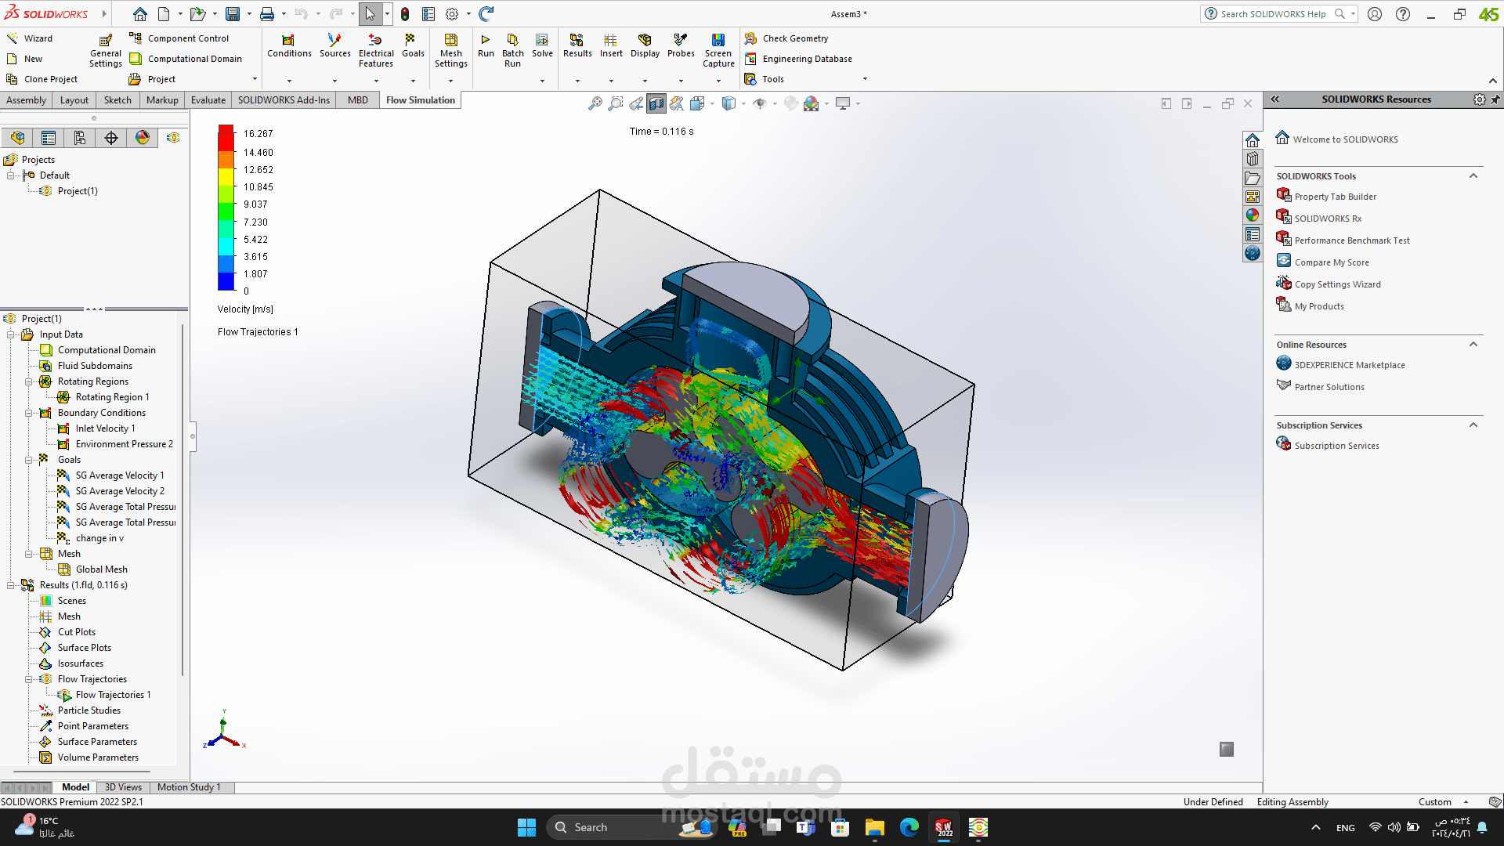The width and height of the screenshot is (1504, 846).
Task: Click the Cut Plots results item
Action: tap(76, 632)
